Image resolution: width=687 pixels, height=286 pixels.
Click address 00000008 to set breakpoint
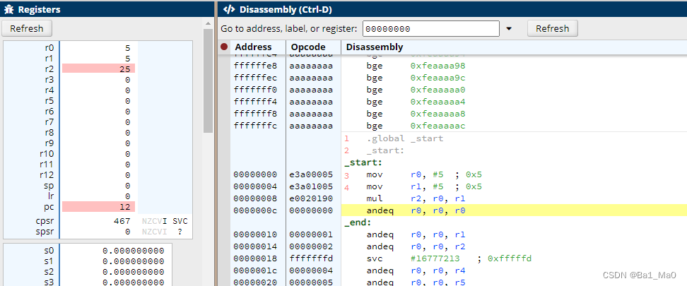[x=255, y=198]
